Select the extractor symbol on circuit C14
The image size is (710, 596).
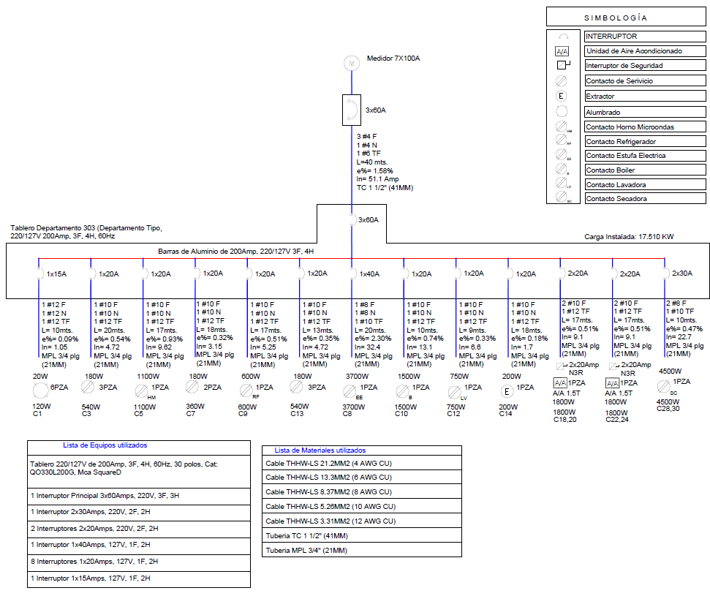point(507,390)
